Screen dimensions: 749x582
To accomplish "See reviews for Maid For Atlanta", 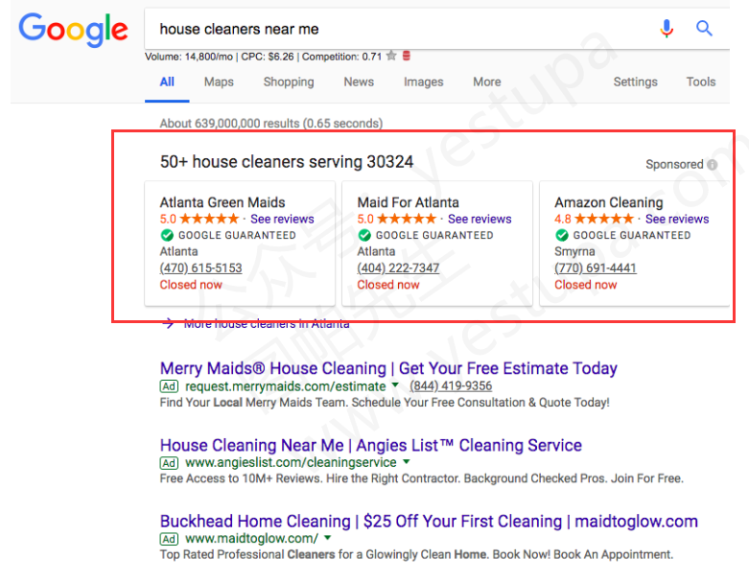I will [x=480, y=220].
